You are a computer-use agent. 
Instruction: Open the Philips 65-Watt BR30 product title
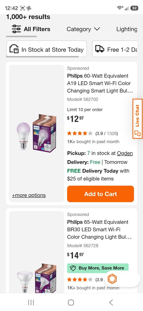click(x=99, y=229)
